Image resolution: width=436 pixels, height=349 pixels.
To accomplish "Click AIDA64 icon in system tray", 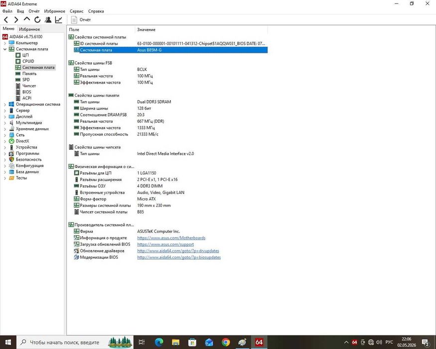I will coord(354,343).
